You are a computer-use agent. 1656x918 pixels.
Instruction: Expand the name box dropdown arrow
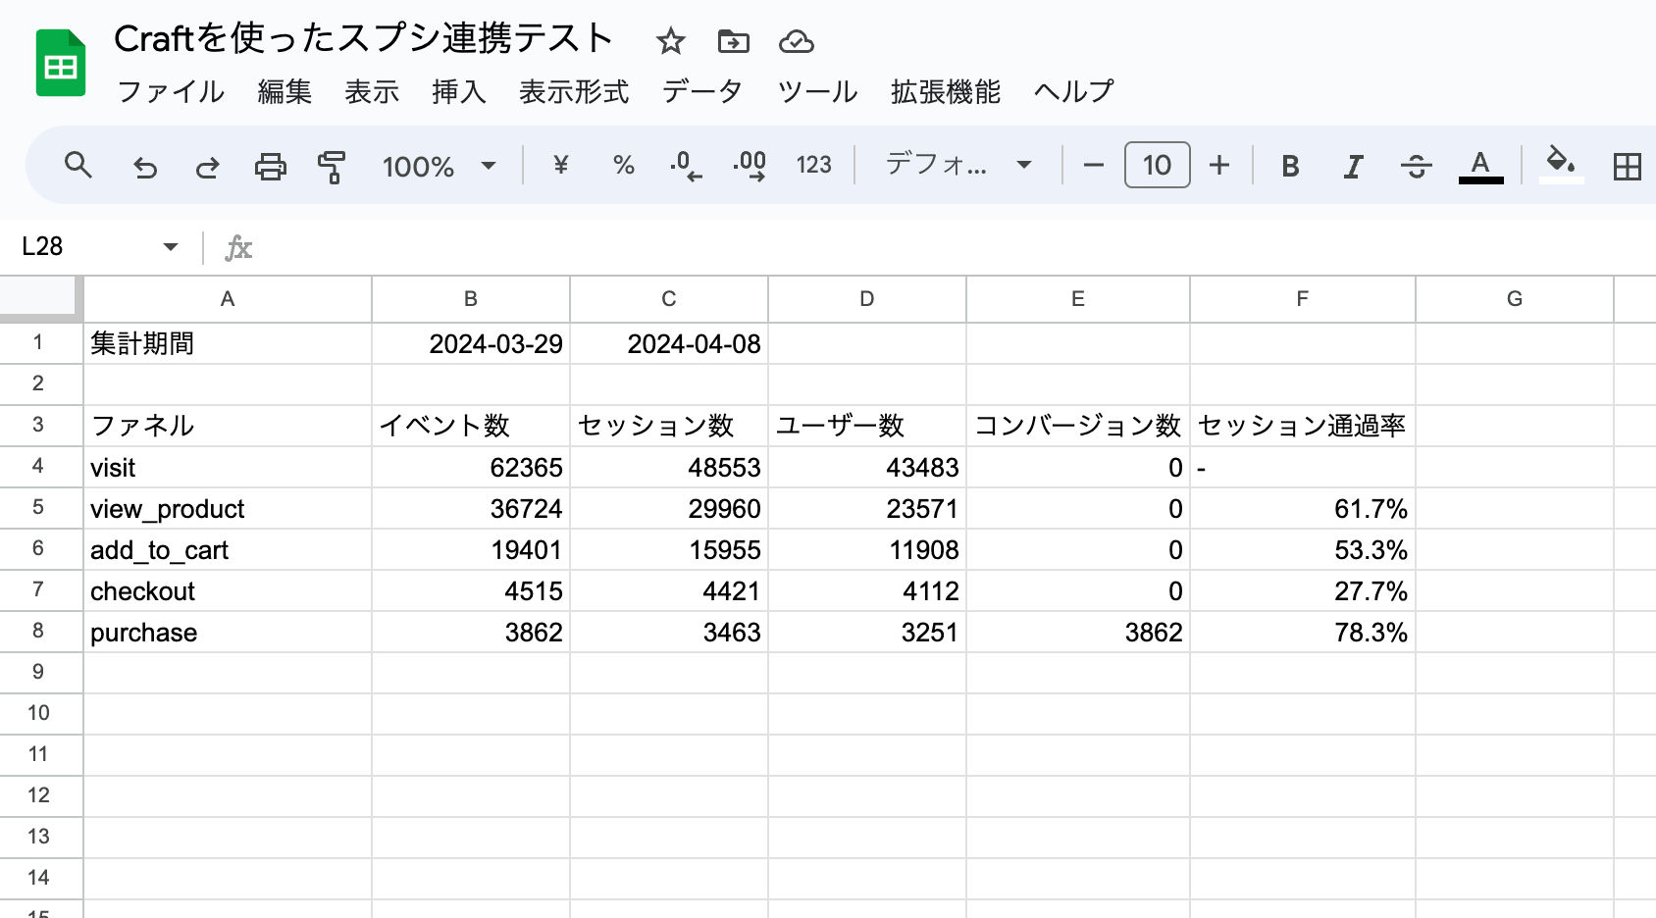click(x=171, y=246)
